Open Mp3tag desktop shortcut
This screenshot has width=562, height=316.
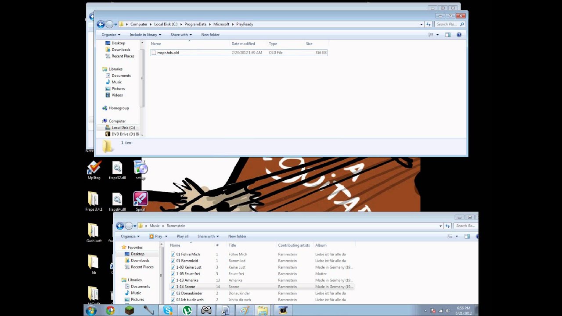94,170
